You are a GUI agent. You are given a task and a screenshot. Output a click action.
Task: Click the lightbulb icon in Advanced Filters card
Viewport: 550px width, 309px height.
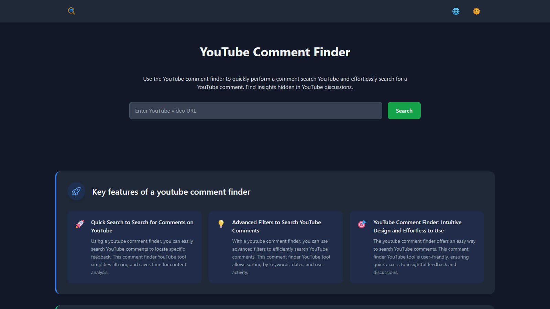[x=221, y=224]
